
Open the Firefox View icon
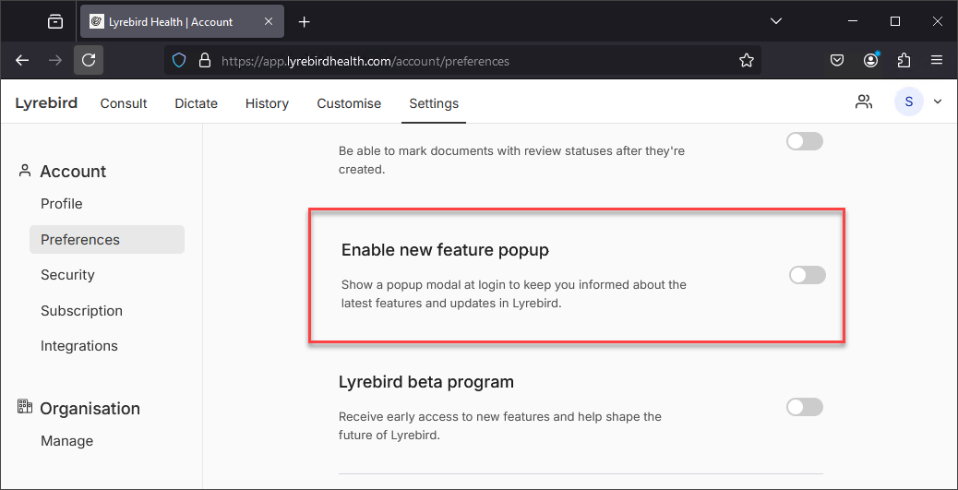(x=55, y=21)
